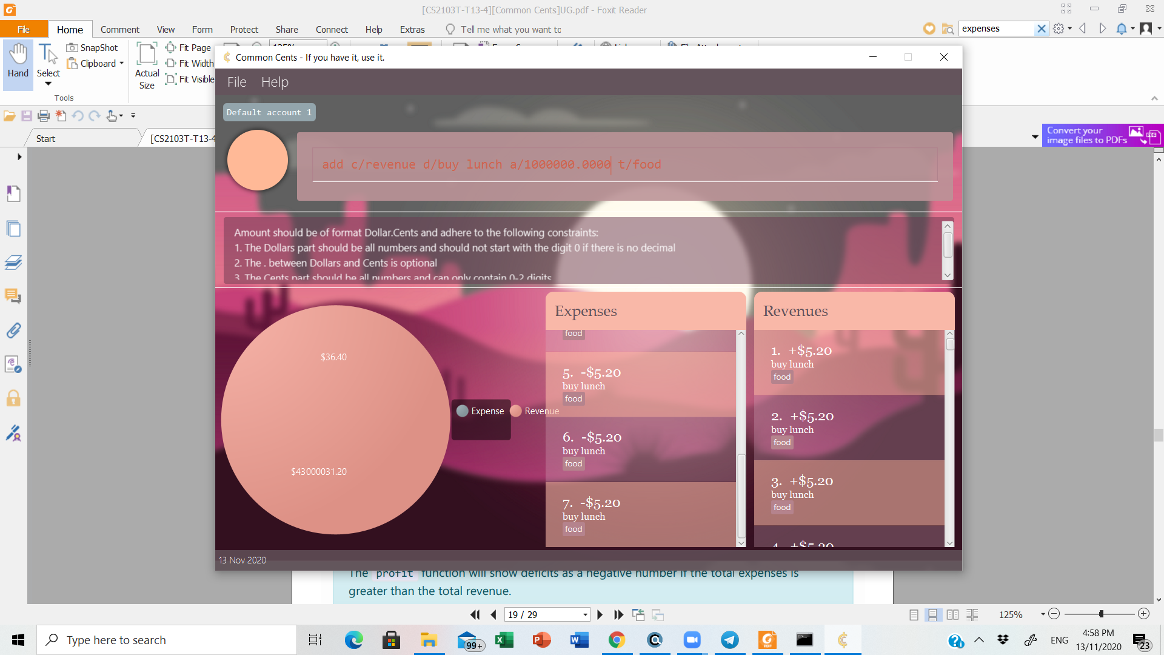Image resolution: width=1164 pixels, height=655 pixels.
Task: Open the page number dropdown
Action: 585,614
